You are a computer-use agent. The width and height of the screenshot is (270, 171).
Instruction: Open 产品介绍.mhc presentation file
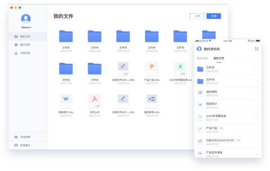(x=152, y=73)
